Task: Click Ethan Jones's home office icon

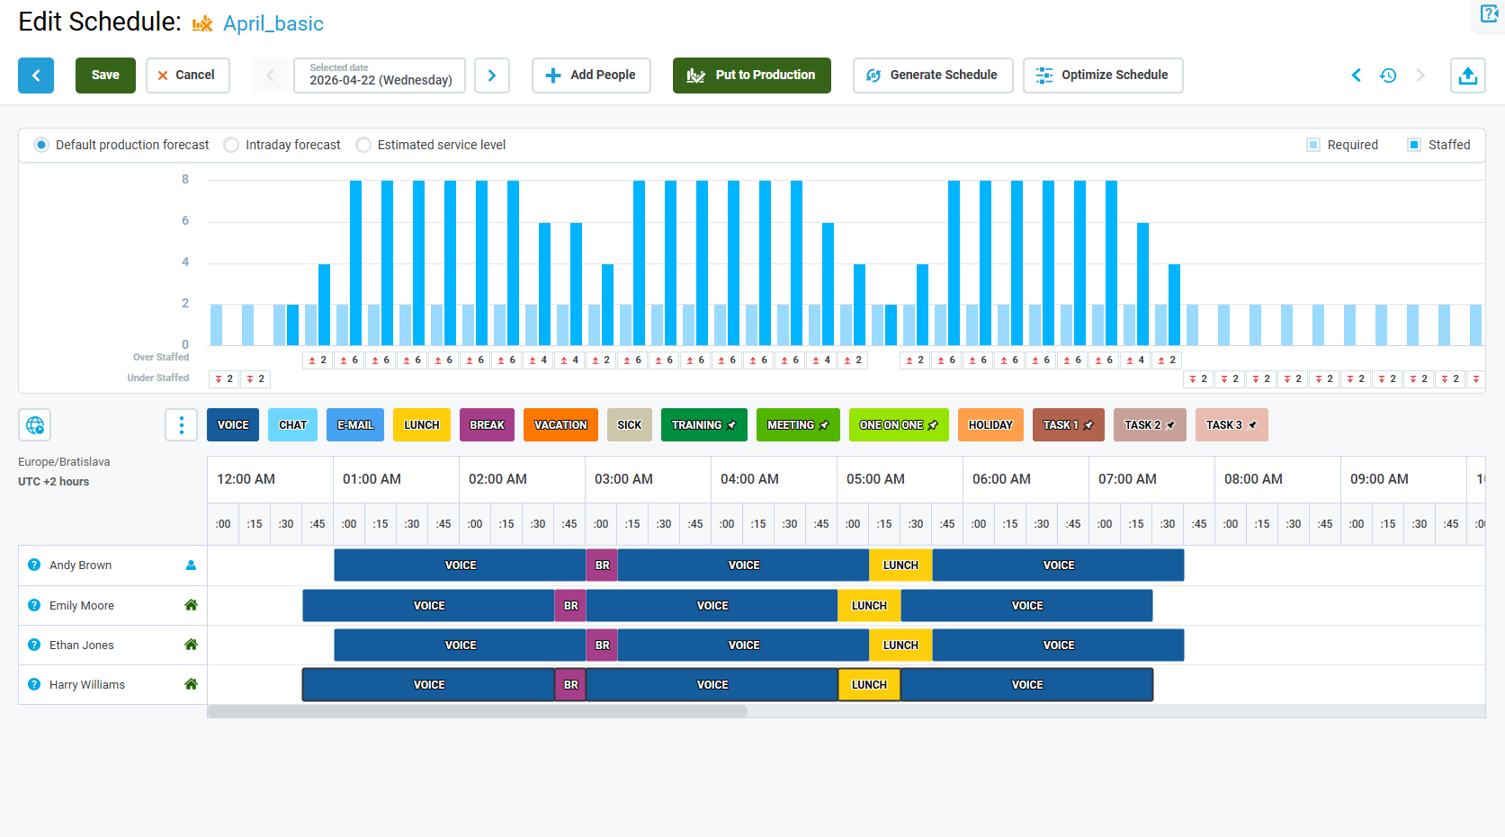Action: [191, 645]
